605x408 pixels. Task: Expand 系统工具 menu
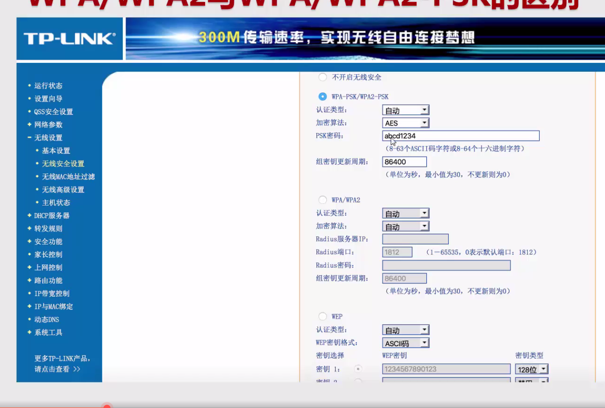[48, 332]
